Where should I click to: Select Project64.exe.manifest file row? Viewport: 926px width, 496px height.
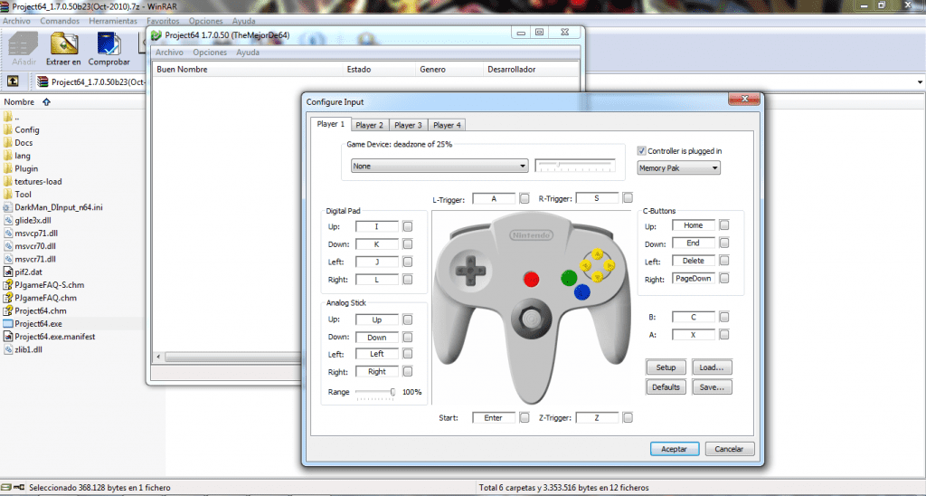click(x=54, y=337)
